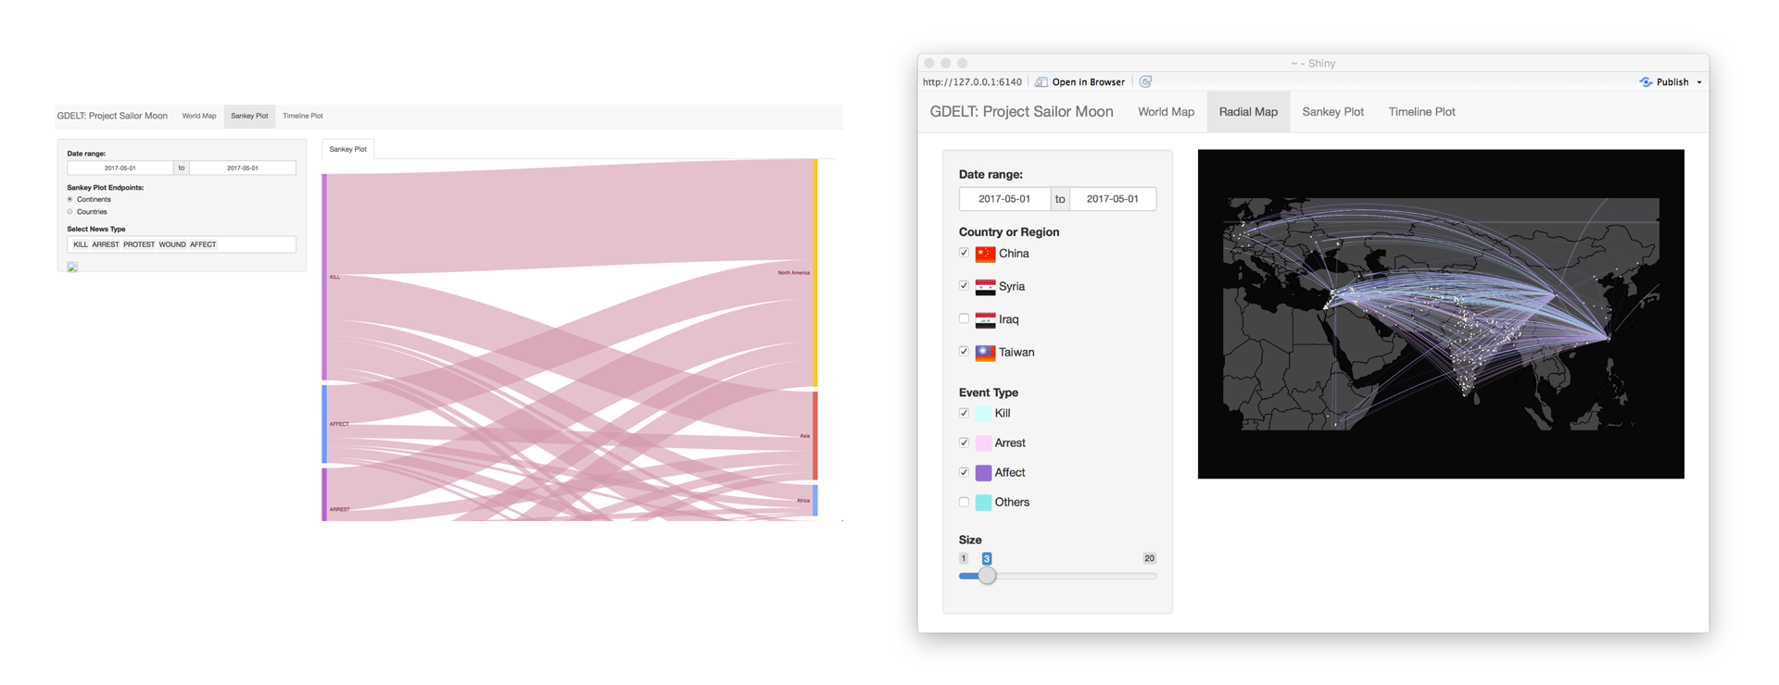Click the Syria flag icon
The height and width of the screenshot is (685, 1779).
[x=985, y=287]
